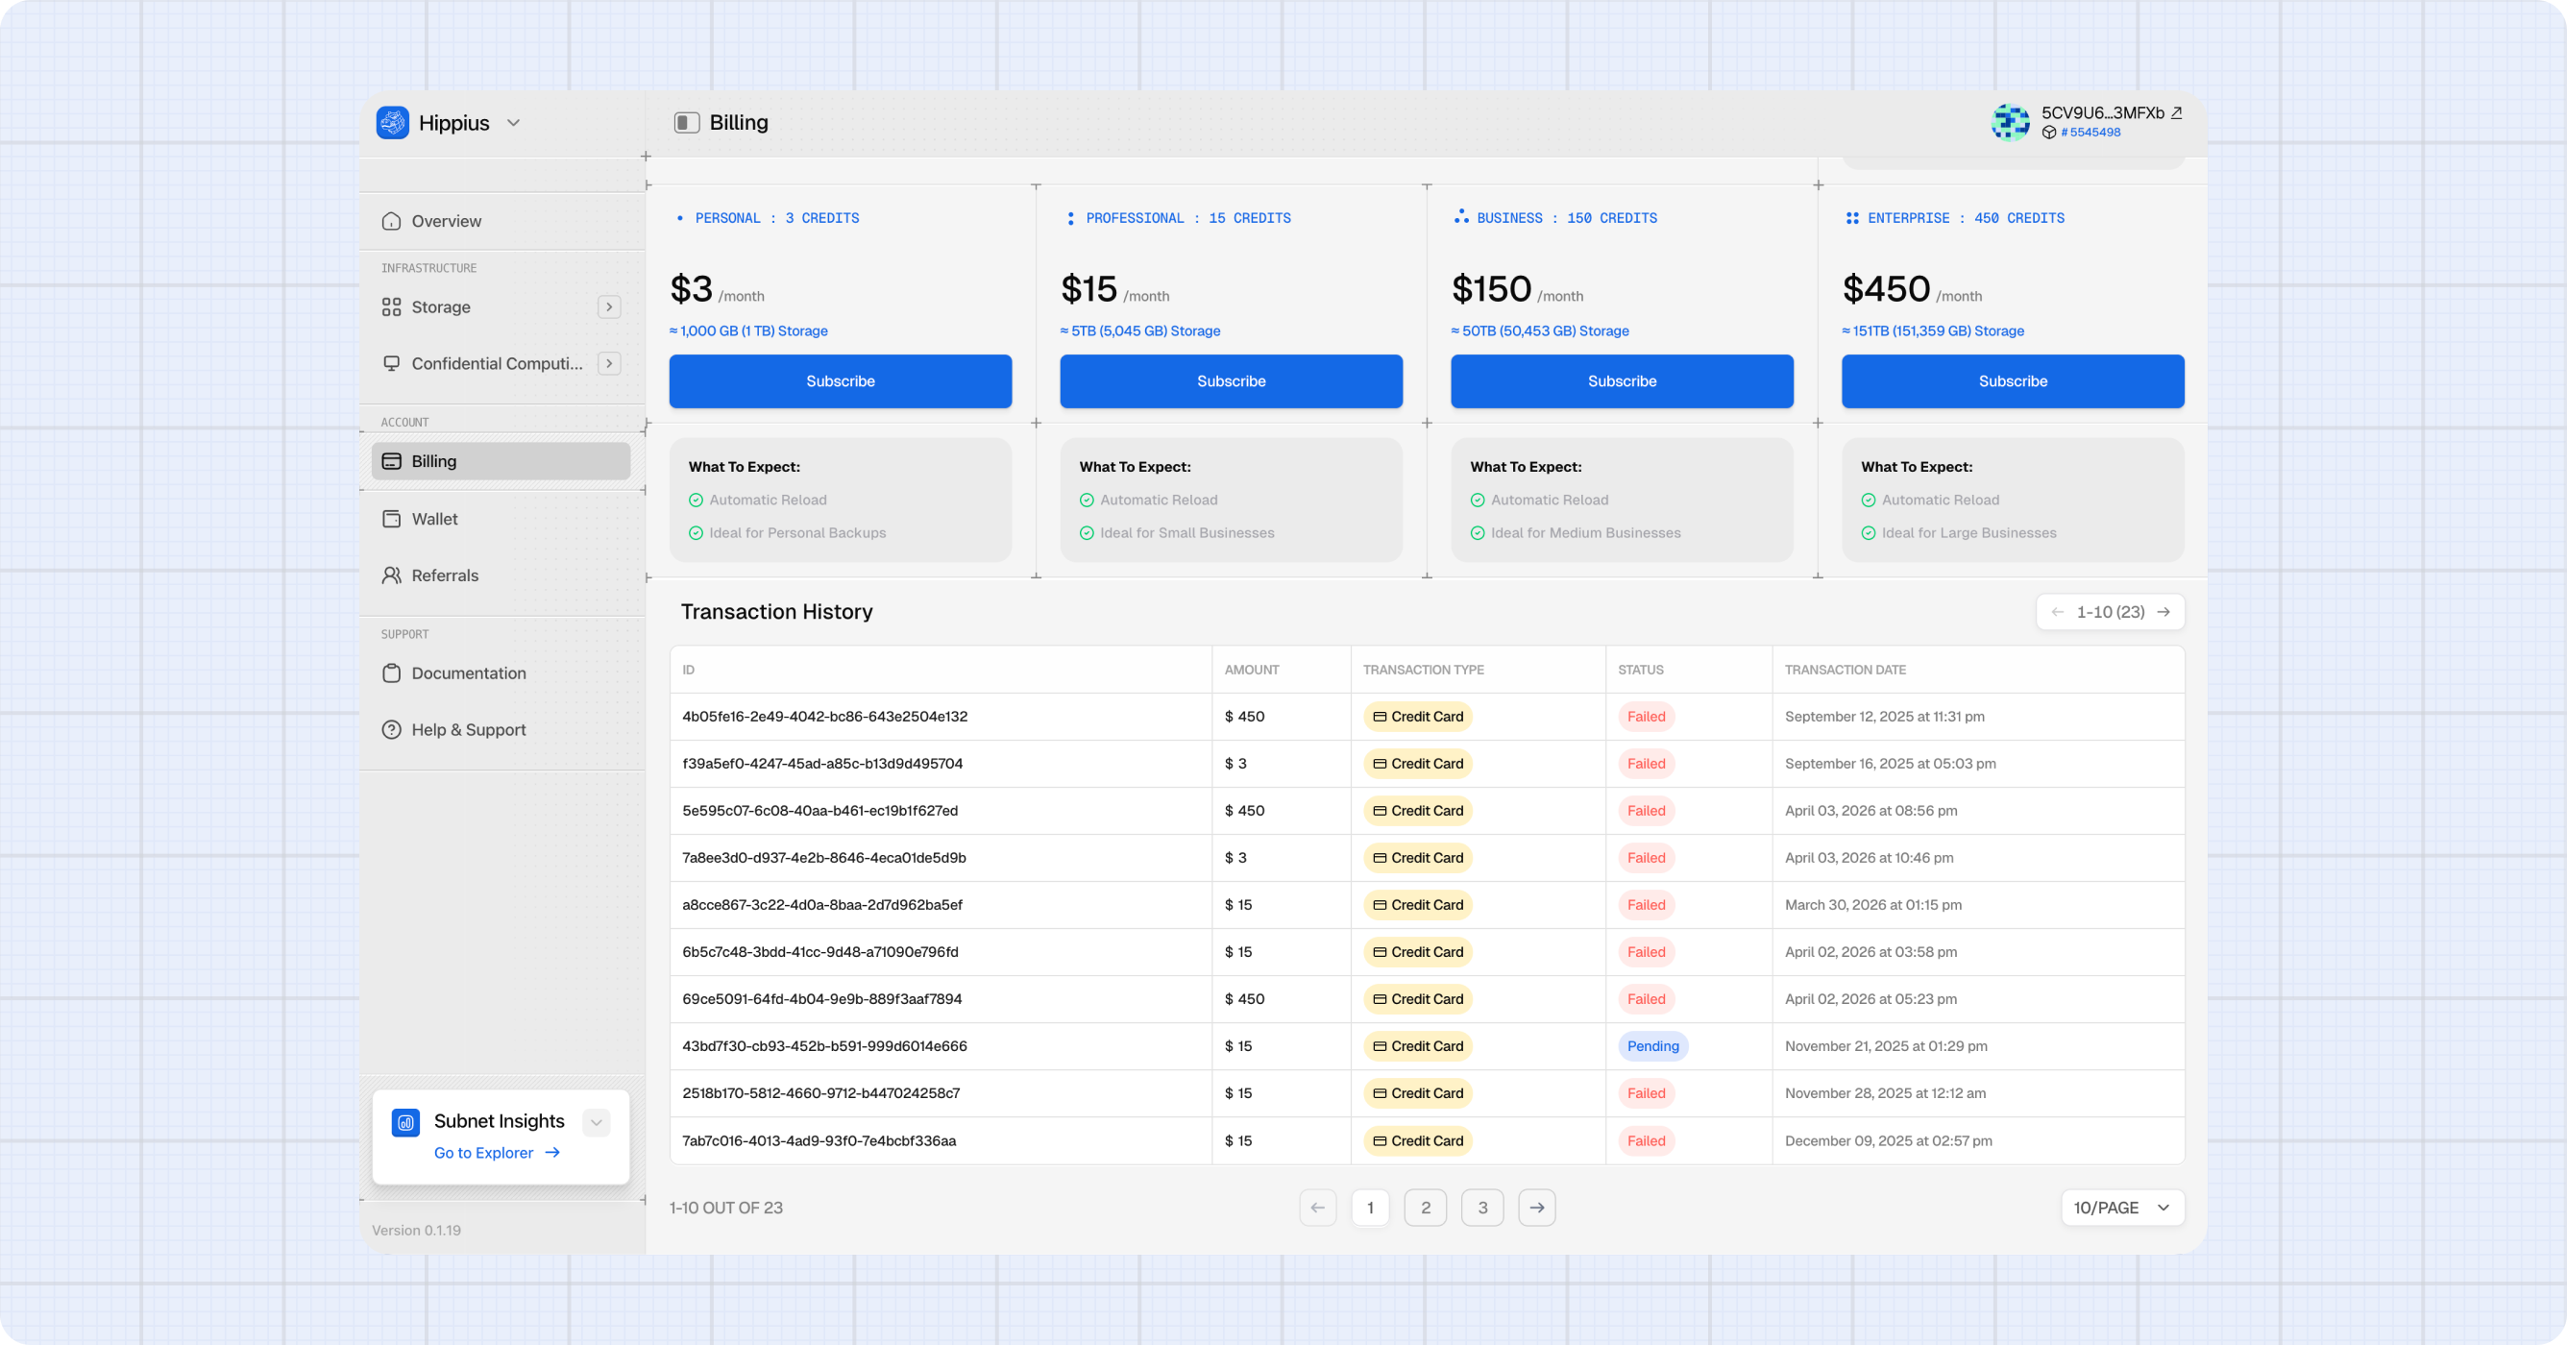Subscribe to the Personal $3 plan
The height and width of the screenshot is (1345, 2567).
coord(840,381)
